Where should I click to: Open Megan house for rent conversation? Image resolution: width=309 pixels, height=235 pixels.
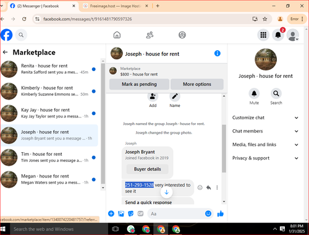pyautogui.click(x=49, y=179)
